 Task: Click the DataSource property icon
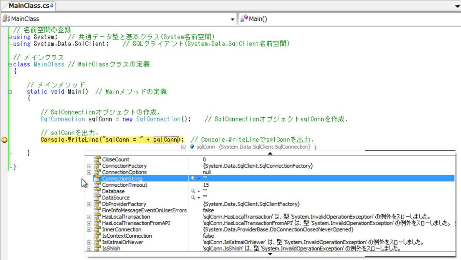[x=97, y=197]
